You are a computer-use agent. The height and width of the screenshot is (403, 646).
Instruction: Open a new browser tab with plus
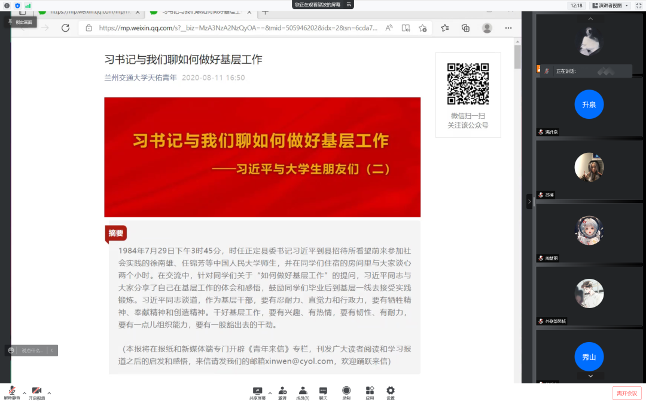(x=266, y=13)
